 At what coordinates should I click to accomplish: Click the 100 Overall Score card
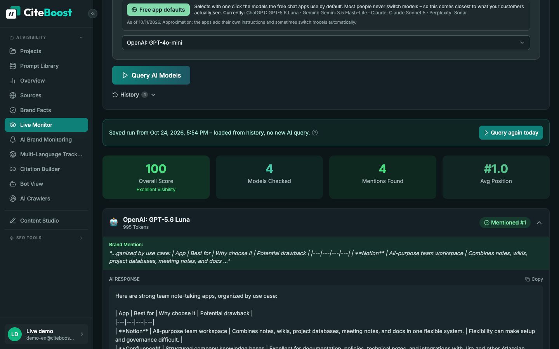point(156,177)
